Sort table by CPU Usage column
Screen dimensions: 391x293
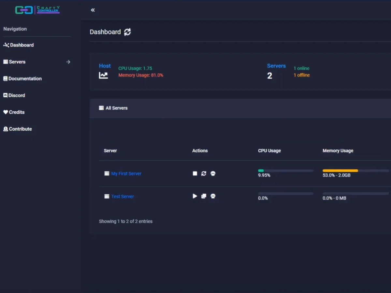269,151
